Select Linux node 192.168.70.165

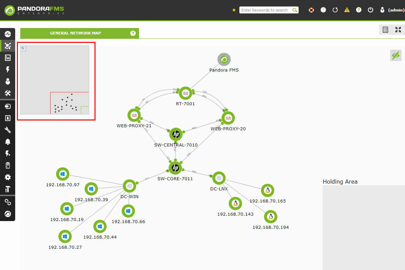click(x=268, y=190)
